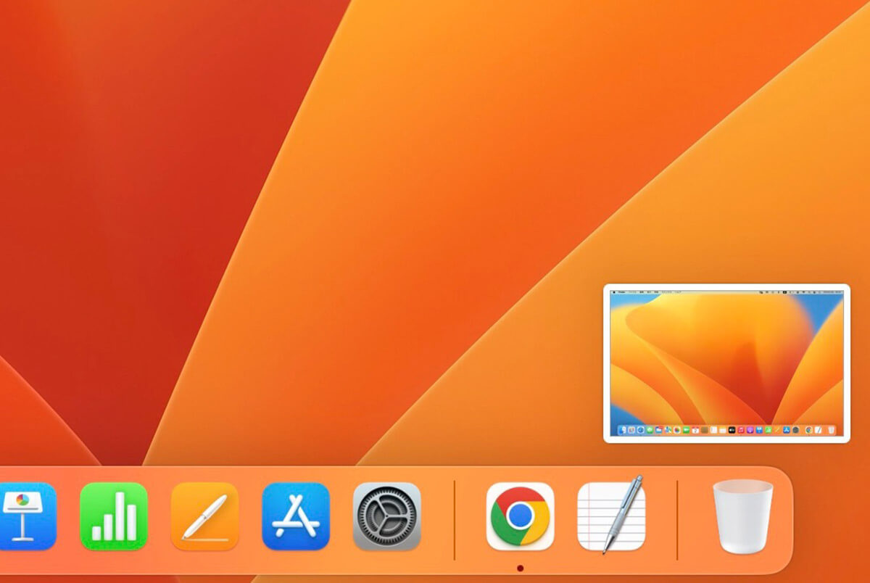Image resolution: width=870 pixels, height=583 pixels.
Task: Launch the Numbers app in Dock
Action: [x=114, y=516]
